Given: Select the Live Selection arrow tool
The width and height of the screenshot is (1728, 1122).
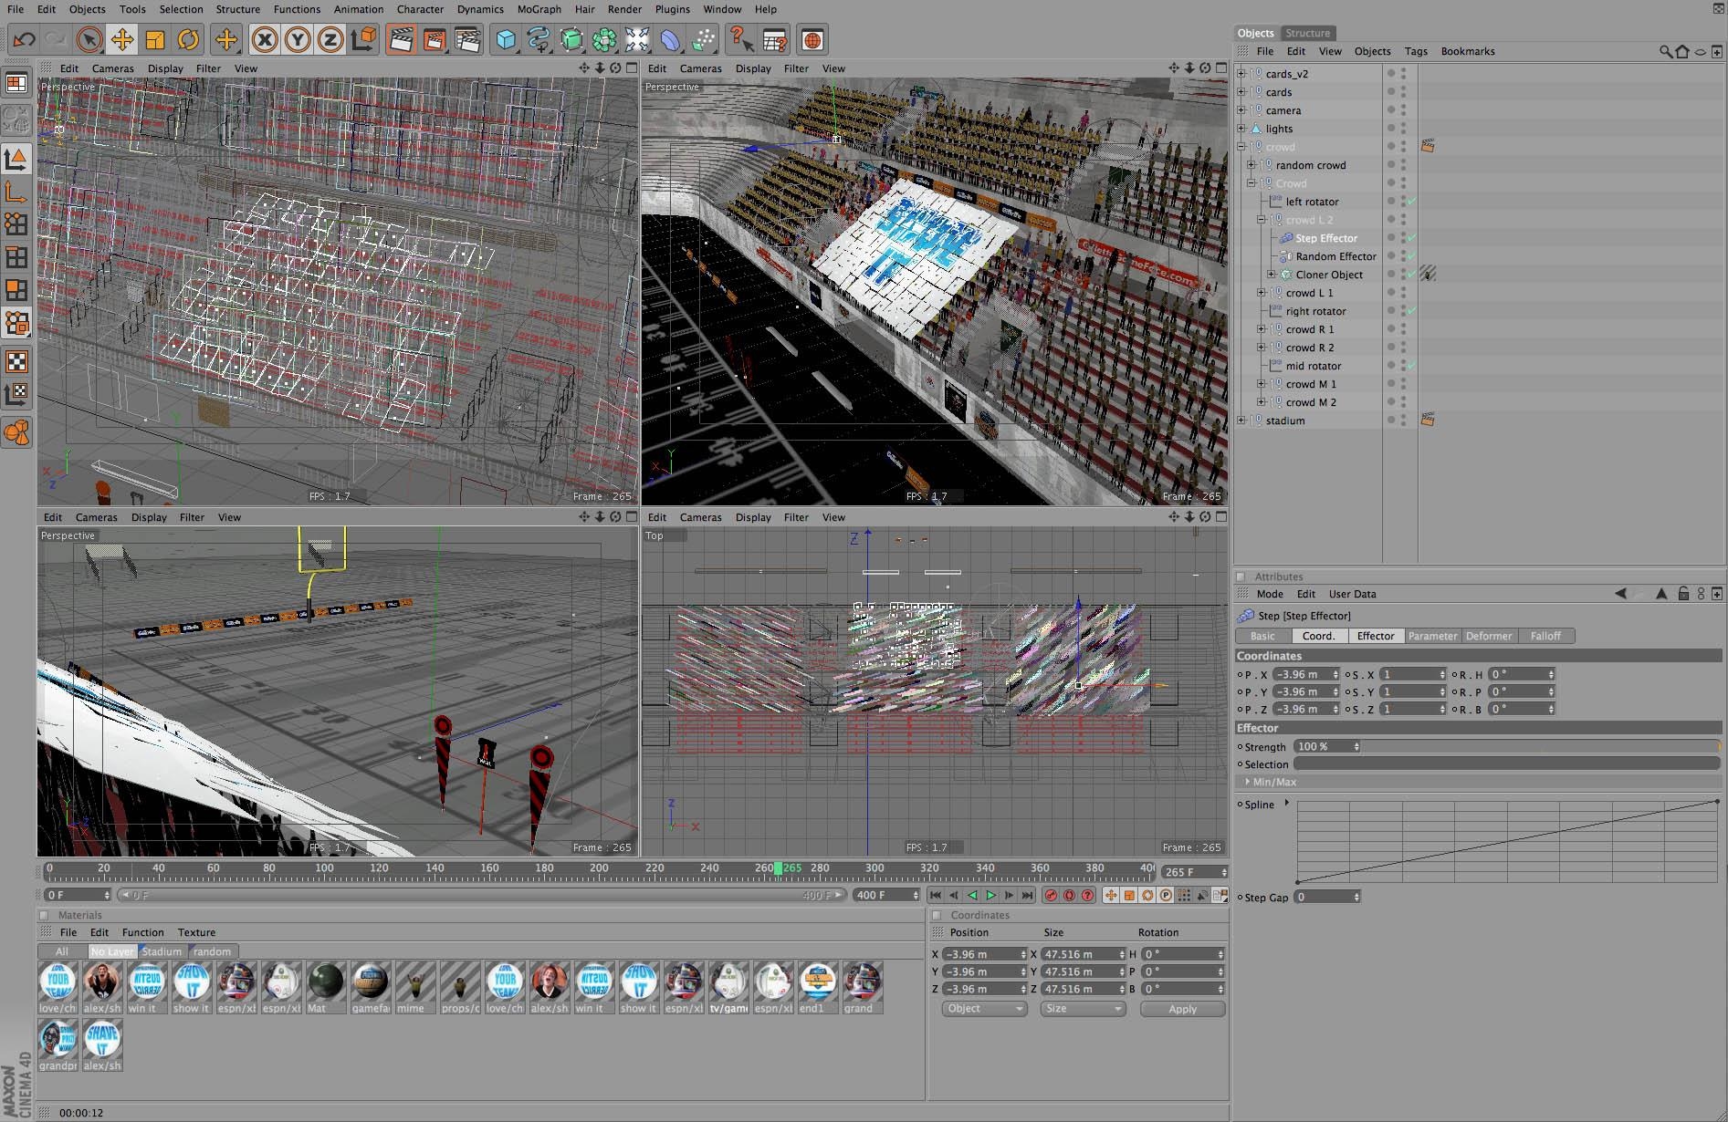Looking at the screenshot, I should pyautogui.click(x=89, y=39).
